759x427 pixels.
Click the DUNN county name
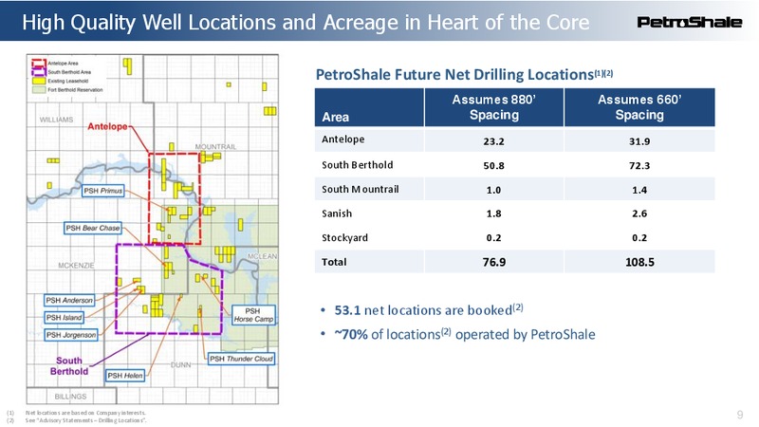[180, 364]
